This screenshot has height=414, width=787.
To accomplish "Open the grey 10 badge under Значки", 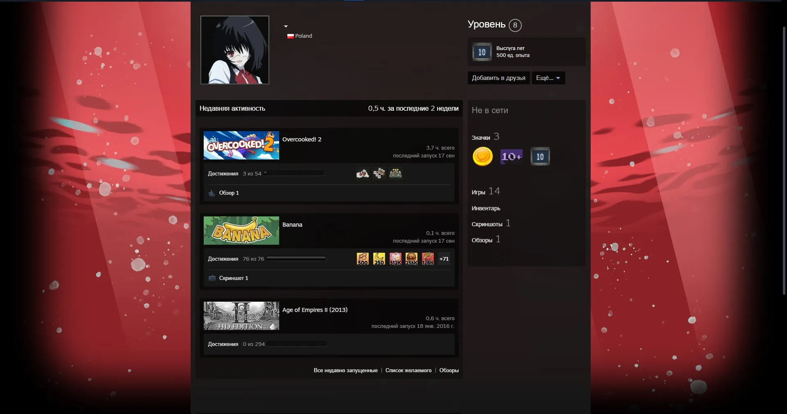I will (x=540, y=156).
